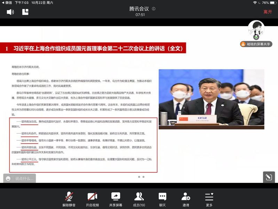Open meeting info next to 腾讯会议

154,9
